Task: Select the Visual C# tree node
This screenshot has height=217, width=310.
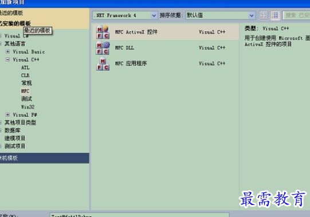Action: tap(17, 35)
